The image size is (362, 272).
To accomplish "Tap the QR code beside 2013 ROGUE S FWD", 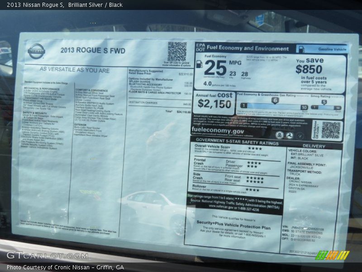I will [x=177, y=52].
